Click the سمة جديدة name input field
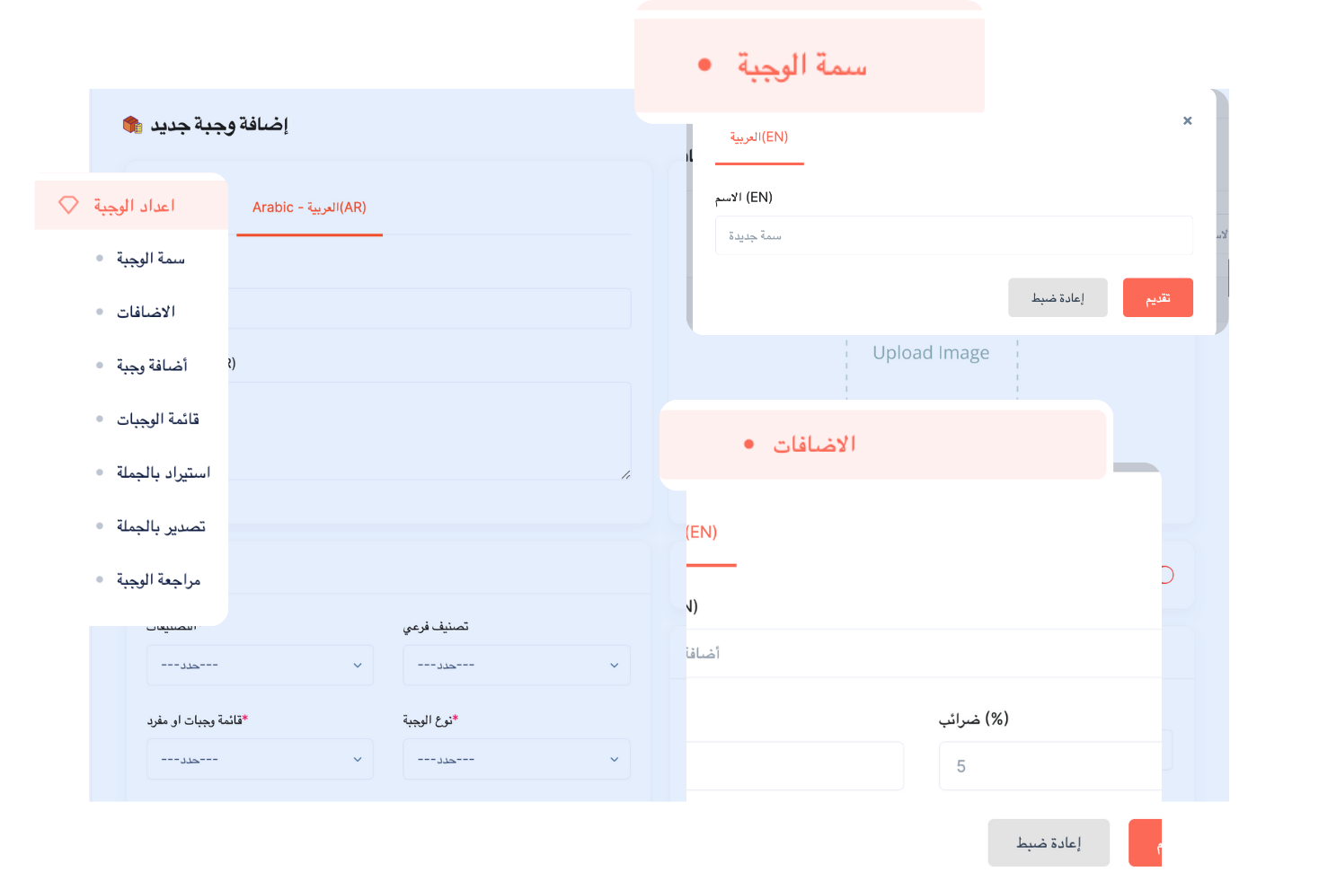The width and height of the screenshot is (1319, 891). pos(953,236)
